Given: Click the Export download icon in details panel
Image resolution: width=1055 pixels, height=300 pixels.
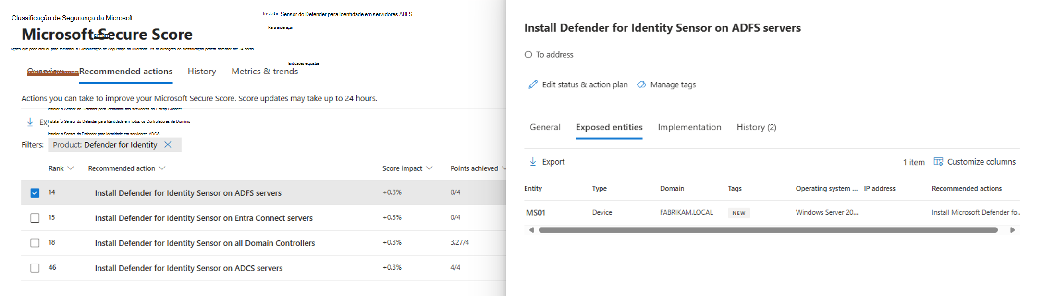Looking at the screenshot, I should pos(533,162).
